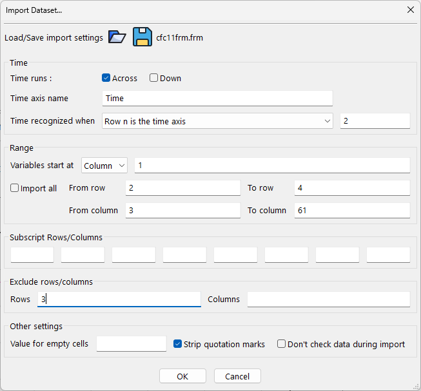Image resolution: width=421 pixels, height=391 pixels.
Task: Toggle the Down checkbox
Action: (154, 78)
